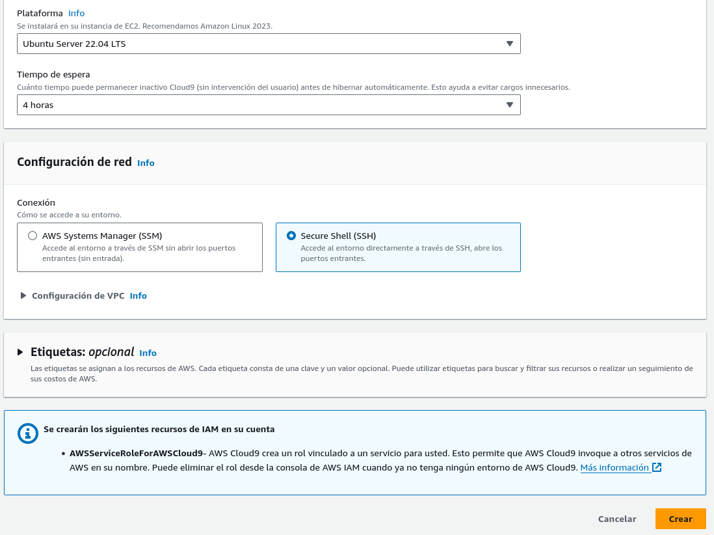The height and width of the screenshot is (535, 714).
Task: Click the blue info circle icon
Action: pos(28,433)
